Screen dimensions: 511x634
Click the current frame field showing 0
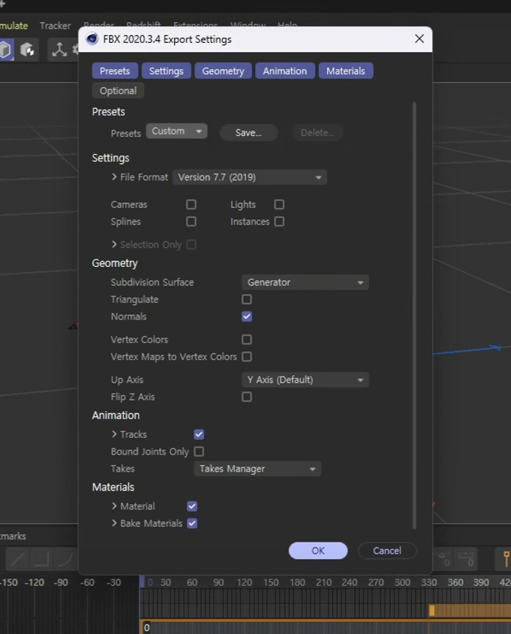click(147, 628)
